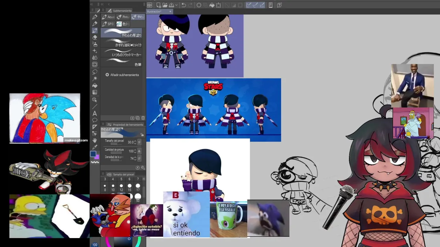The height and width of the screenshot is (247, 440).
Task: Click Añadir subherramienta
Action: [x=122, y=75]
